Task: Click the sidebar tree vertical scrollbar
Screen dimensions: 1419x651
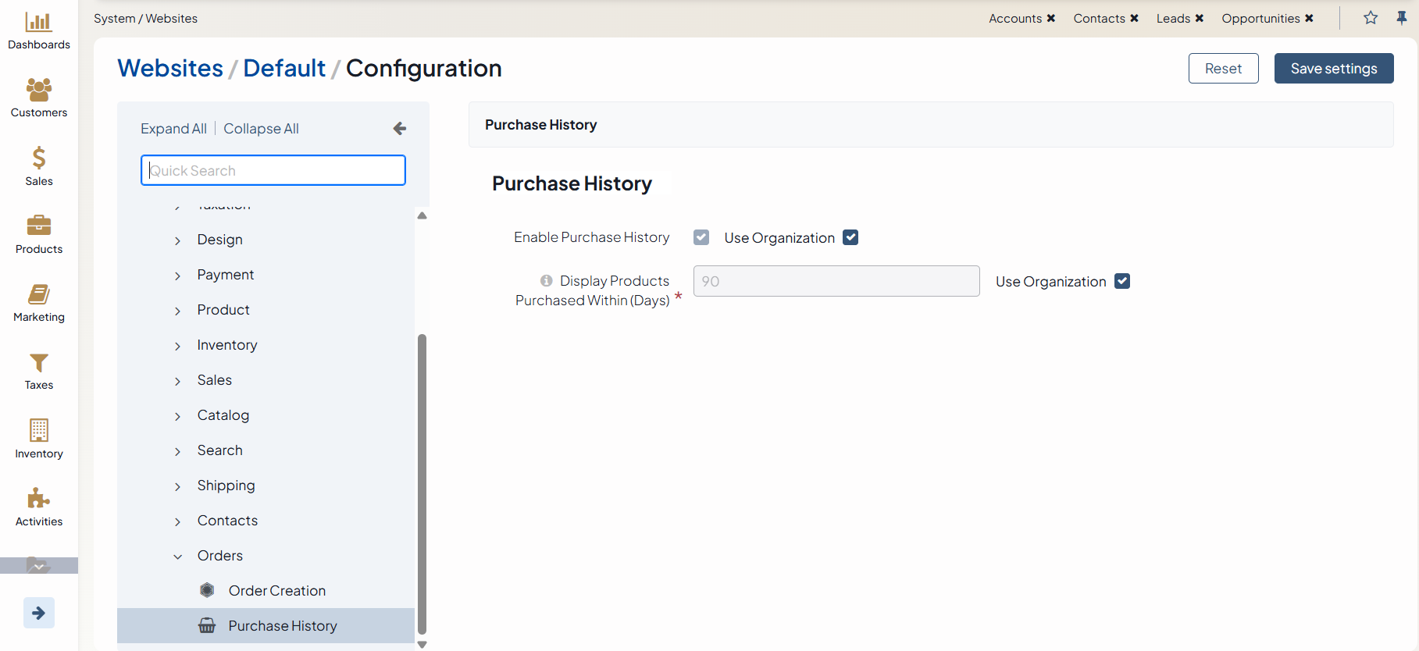Action: pyautogui.click(x=422, y=484)
